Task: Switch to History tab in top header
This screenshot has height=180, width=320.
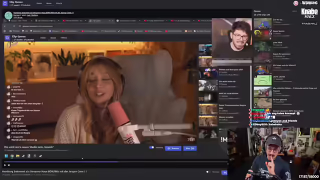Action: click(x=59, y=3)
